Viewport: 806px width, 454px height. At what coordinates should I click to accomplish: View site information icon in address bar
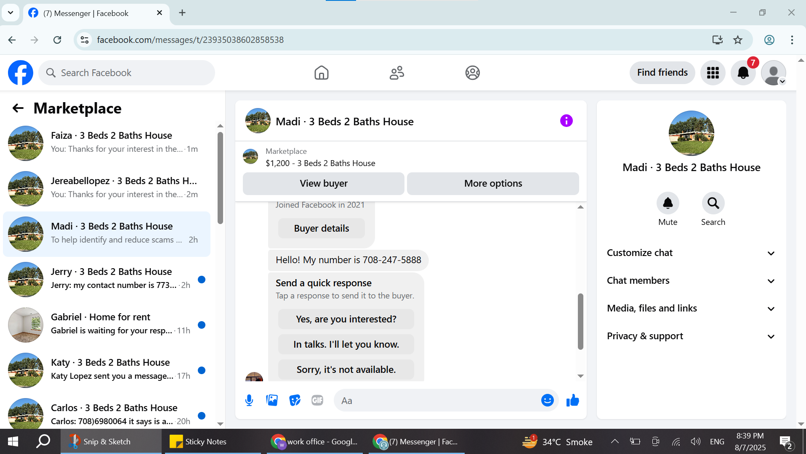85,40
